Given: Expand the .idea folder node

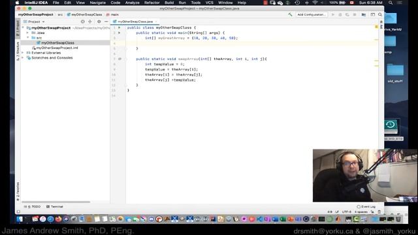Looking at the screenshot, I should click(27, 33).
